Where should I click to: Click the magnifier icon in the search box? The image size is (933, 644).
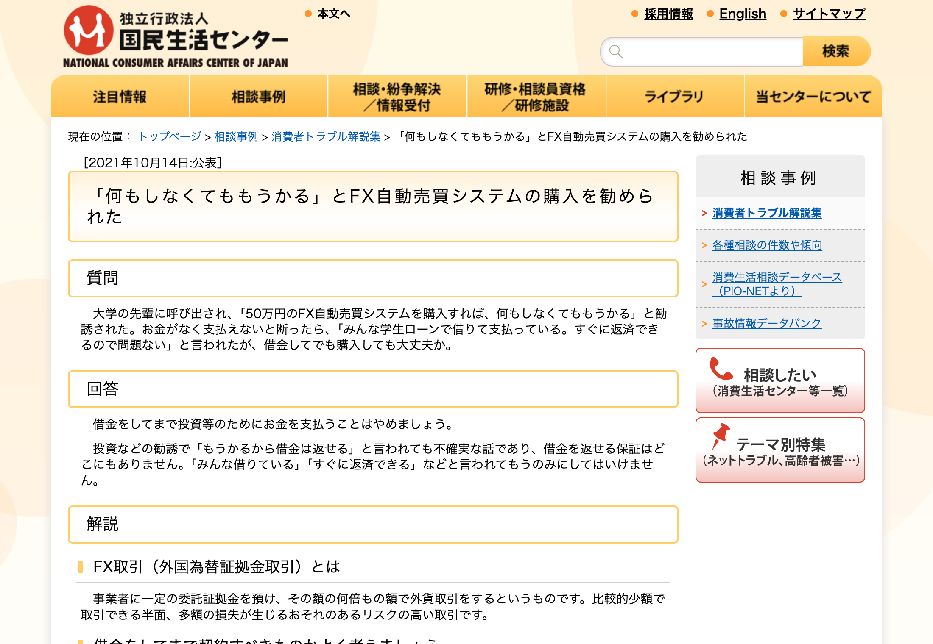click(x=616, y=52)
